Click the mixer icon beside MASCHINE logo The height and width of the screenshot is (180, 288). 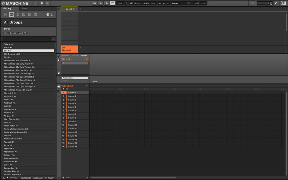[x=47, y=3]
